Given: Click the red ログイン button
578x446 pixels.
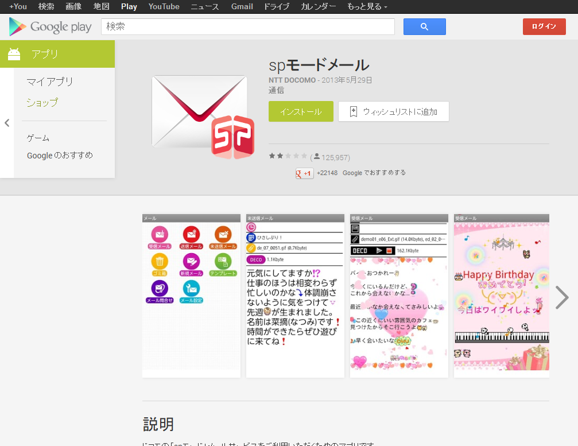Looking at the screenshot, I should 544,26.
